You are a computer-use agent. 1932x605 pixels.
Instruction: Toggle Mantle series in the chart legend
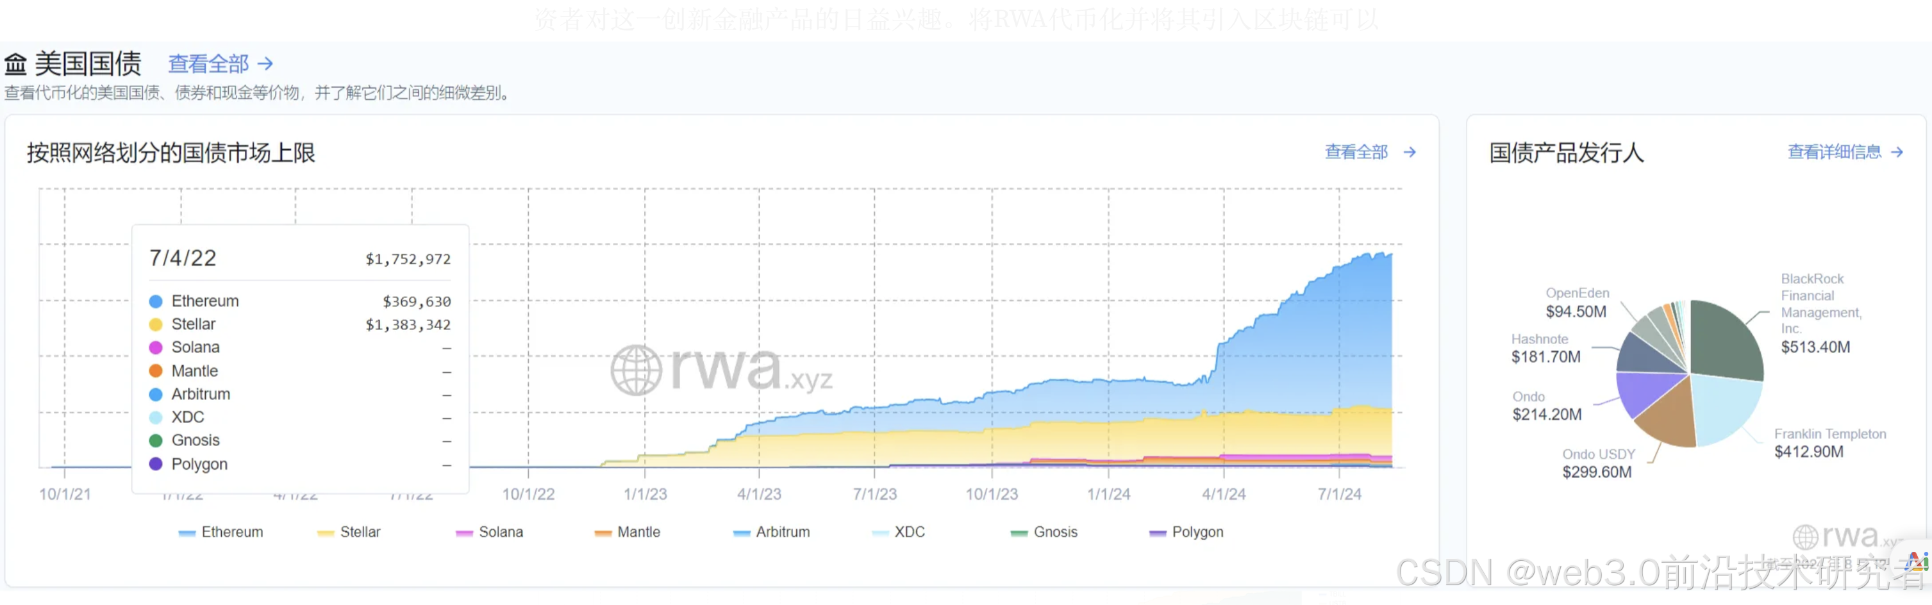coord(628,533)
